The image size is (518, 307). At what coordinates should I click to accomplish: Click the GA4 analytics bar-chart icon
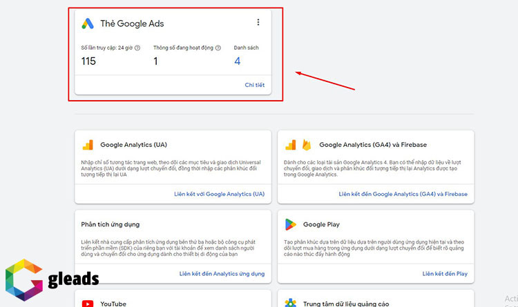pyautogui.click(x=291, y=145)
